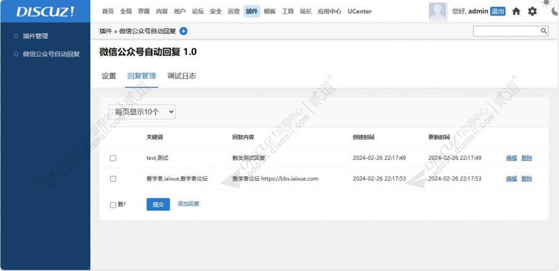Click the Discuz! logo
This screenshot has height=271, width=559.
[x=45, y=12]
